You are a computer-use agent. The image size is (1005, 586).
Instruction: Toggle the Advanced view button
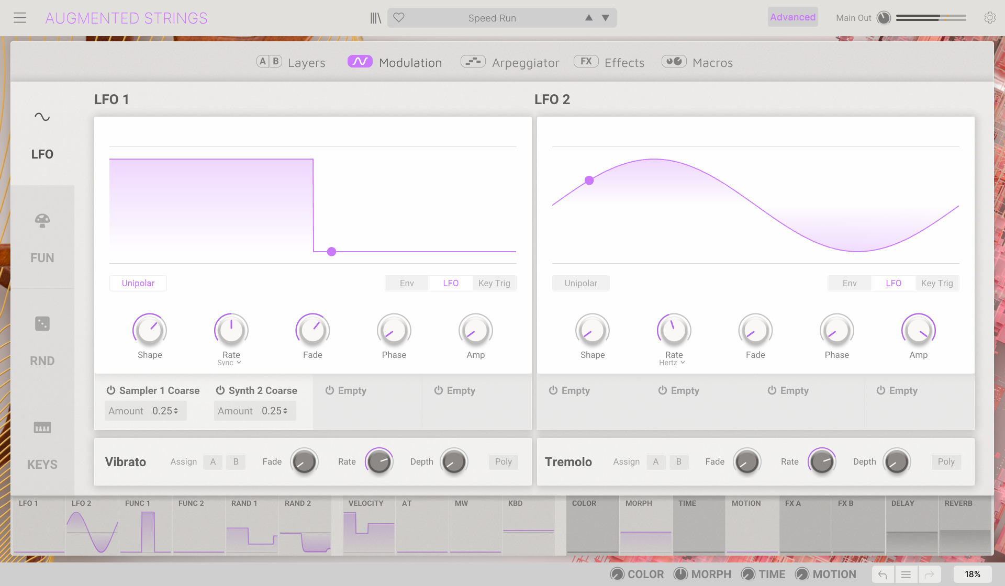coord(792,17)
